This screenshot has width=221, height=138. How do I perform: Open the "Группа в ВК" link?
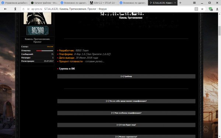tap(67, 69)
